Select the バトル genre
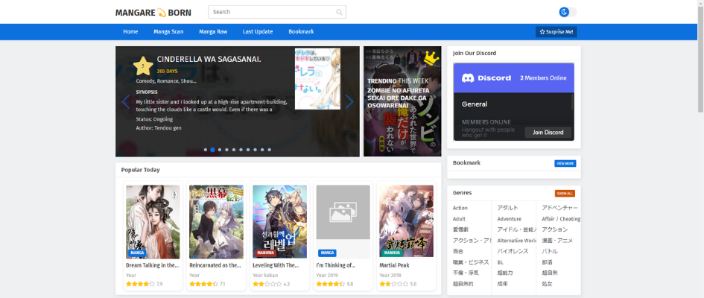The width and height of the screenshot is (704, 298). (550, 251)
